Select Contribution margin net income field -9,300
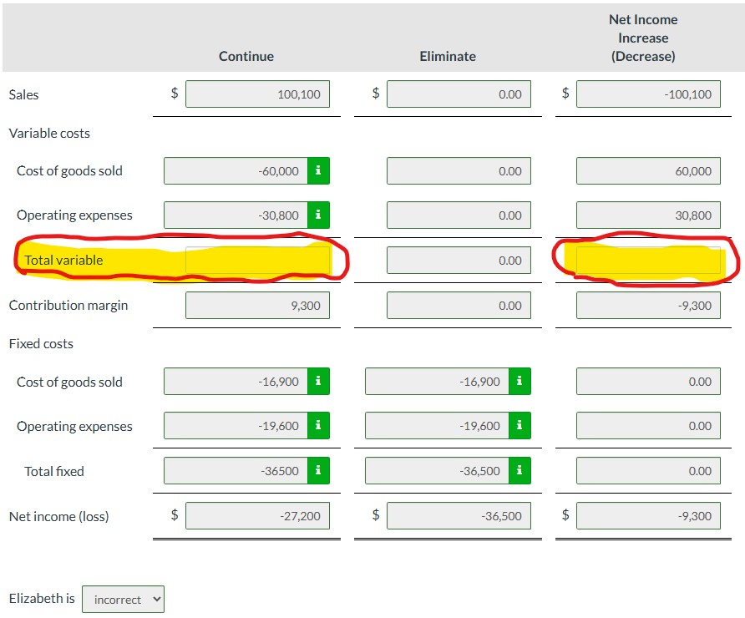Viewport: 745px width, 618px height. pyautogui.click(x=649, y=305)
